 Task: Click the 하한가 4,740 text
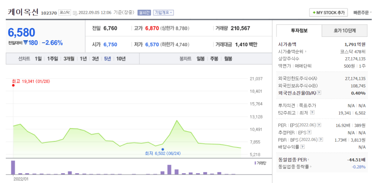[x=175, y=45]
